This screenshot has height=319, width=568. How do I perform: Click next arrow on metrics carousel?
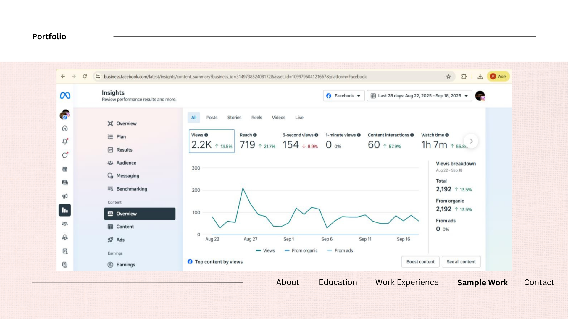[x=471, y=141]
